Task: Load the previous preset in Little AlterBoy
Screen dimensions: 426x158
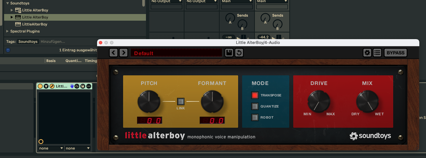Action: (x=114, y=53)
